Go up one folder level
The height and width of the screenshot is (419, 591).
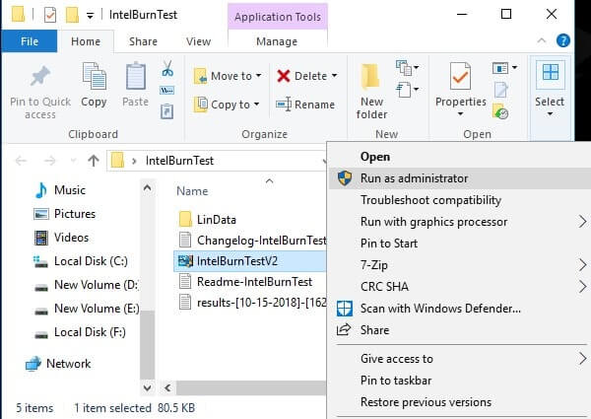[x=94, y=161]
